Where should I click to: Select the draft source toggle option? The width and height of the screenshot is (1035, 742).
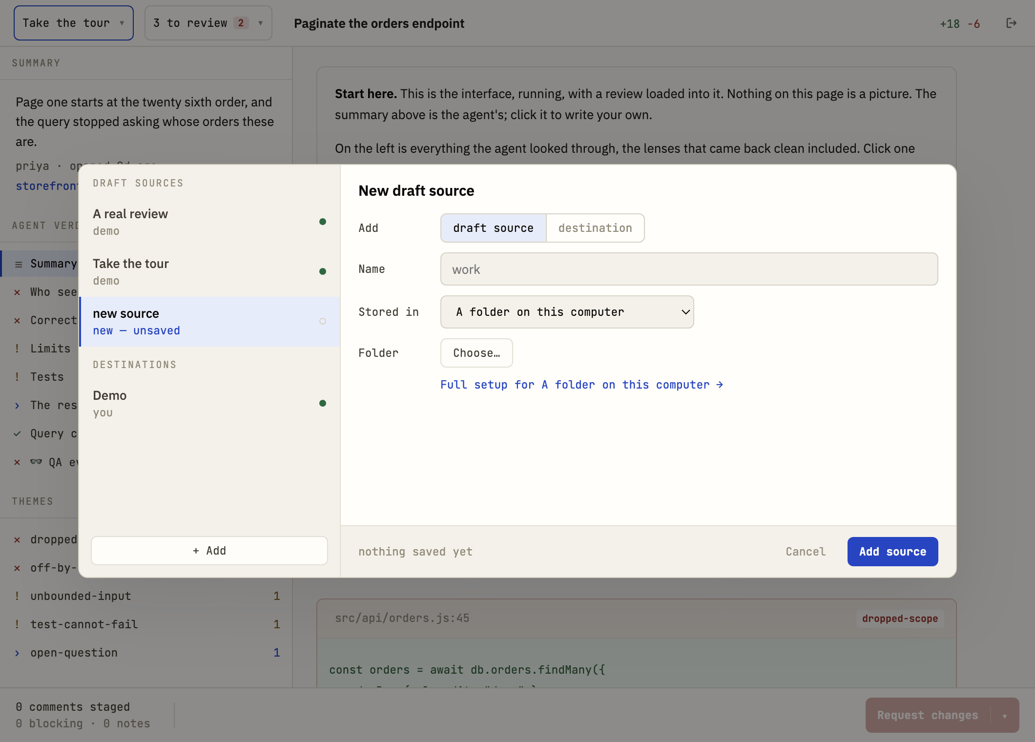(493, 228)
